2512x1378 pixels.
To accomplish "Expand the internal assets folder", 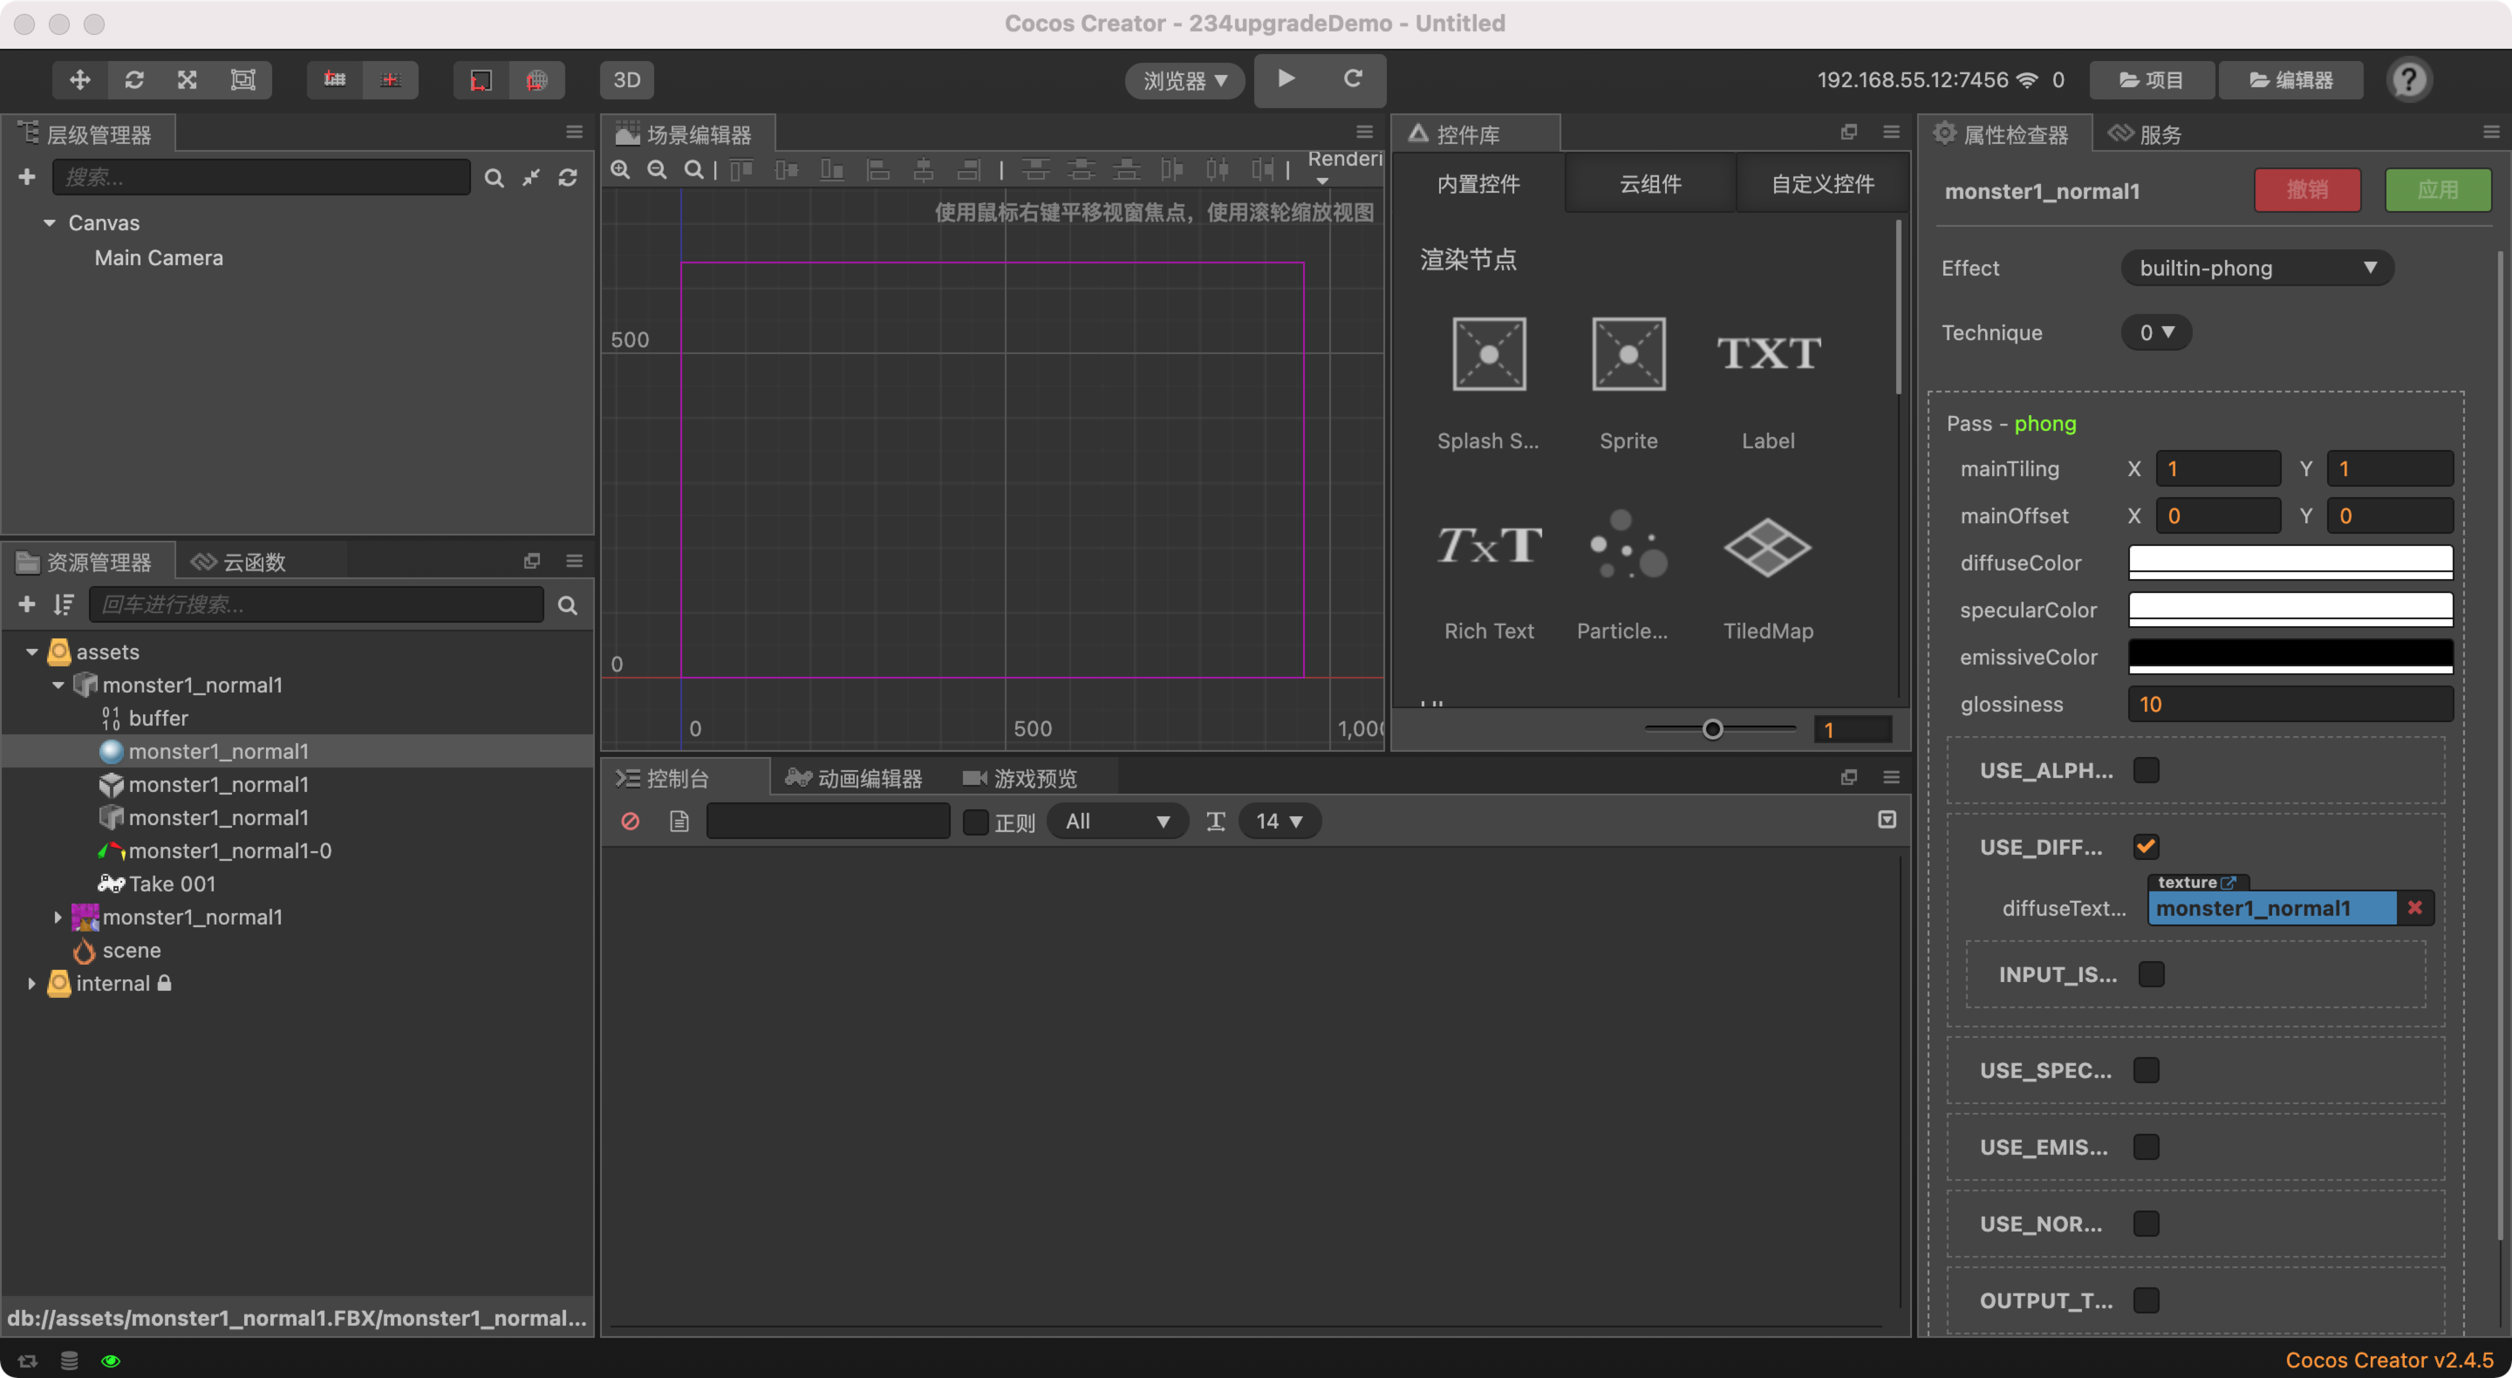I will coord(31,983).
